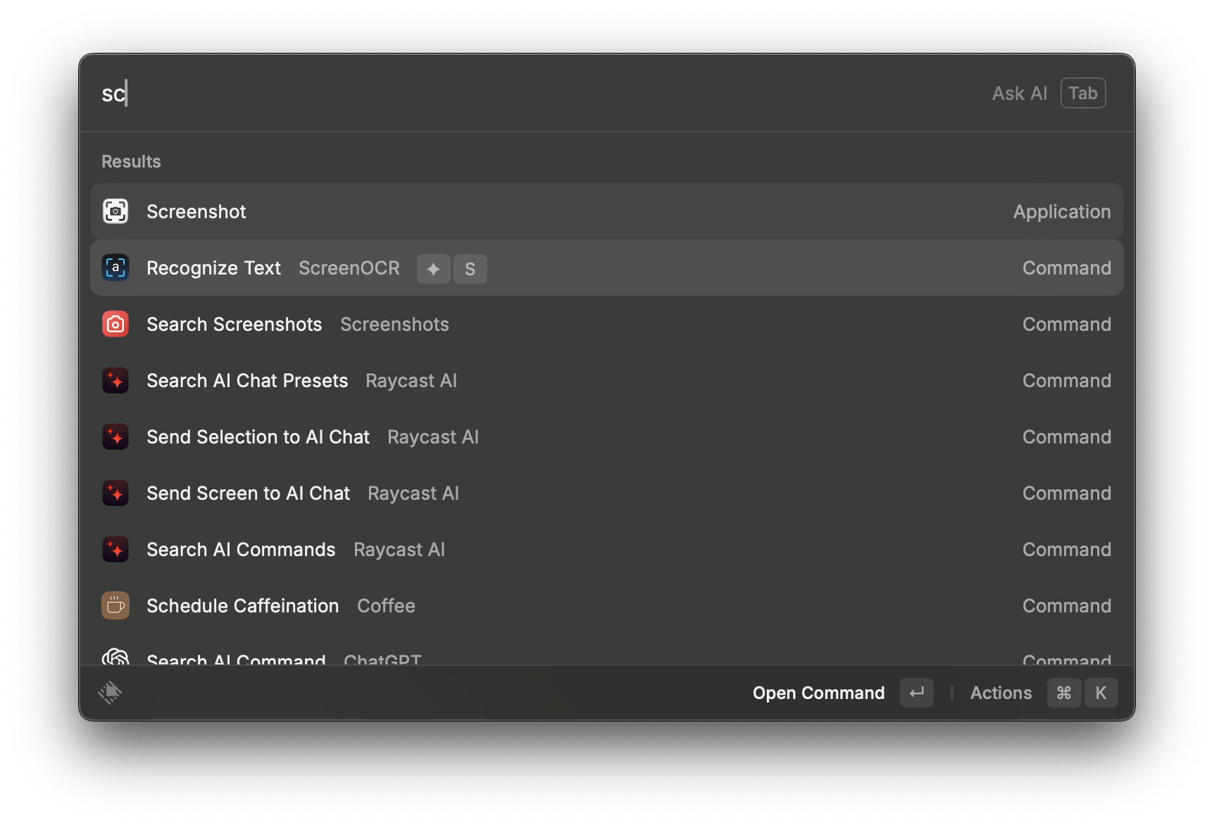Click the 'Screenshots' subtitle text
This screenshot has height=825, width=1214.
click(x=394, y=325)
